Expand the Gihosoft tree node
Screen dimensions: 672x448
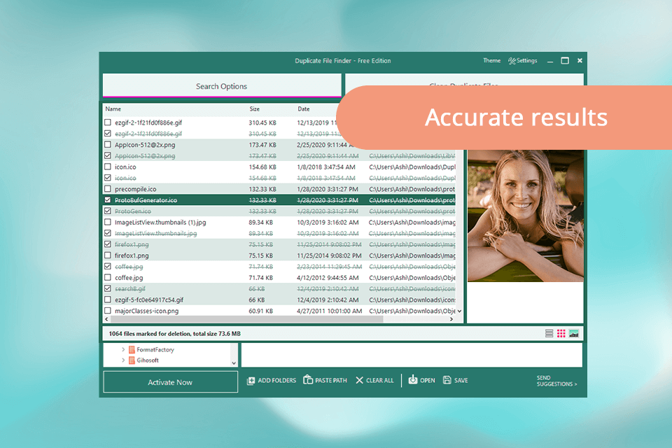point(123,360)
